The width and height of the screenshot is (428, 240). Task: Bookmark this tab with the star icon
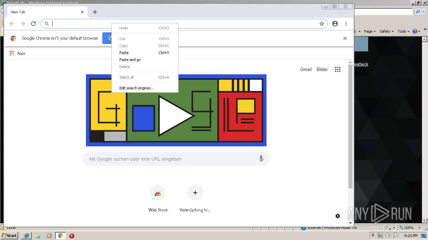[x=322, y=24]
